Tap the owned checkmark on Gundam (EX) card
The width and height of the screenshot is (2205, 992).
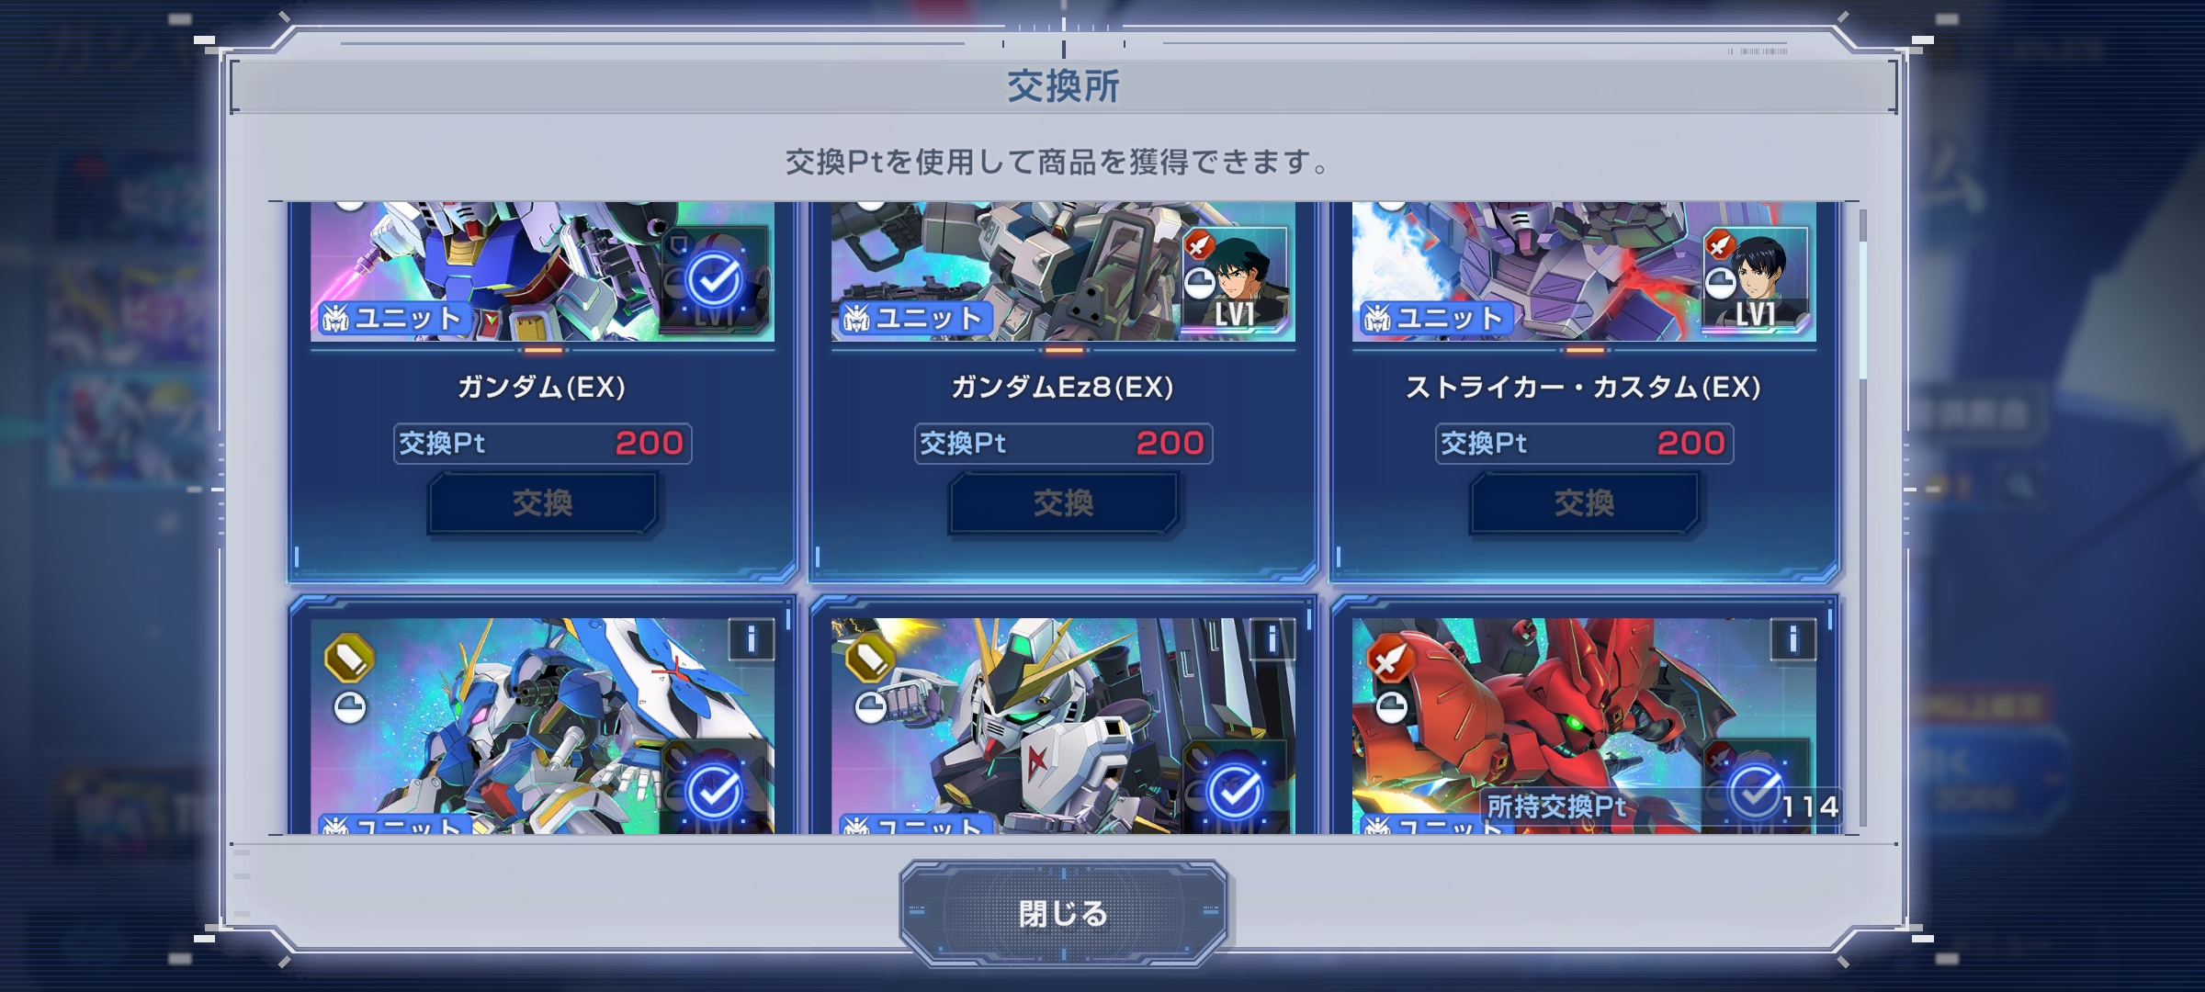(x=714, y=279)
